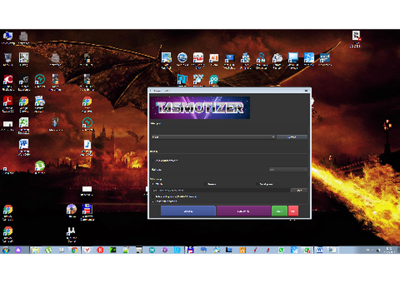The image size is (400, 283).
Task: Click the green Get IP button
Action: 280,211
